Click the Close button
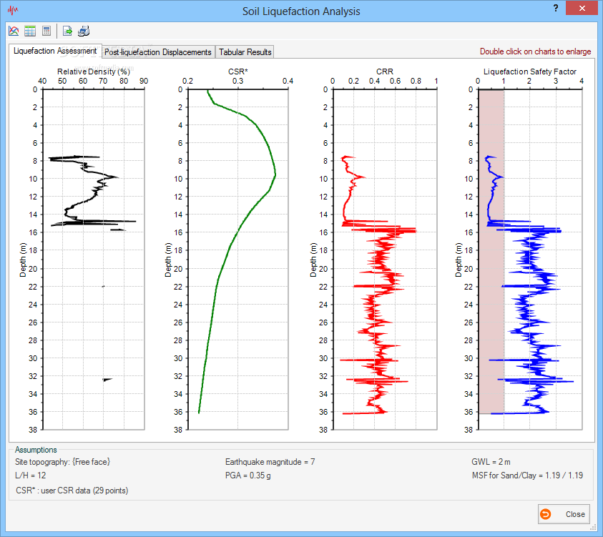This screenshot has height=537, width=603. point(564,514)
